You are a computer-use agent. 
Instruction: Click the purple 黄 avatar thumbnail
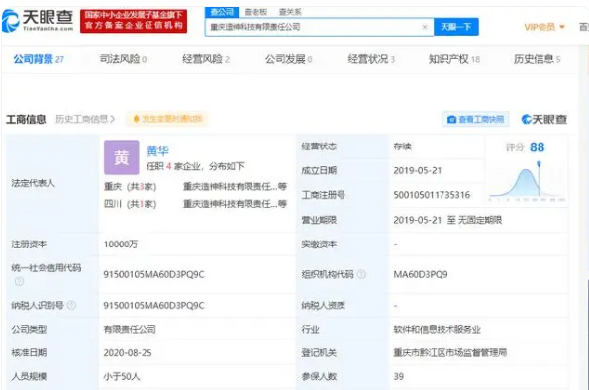122,157
